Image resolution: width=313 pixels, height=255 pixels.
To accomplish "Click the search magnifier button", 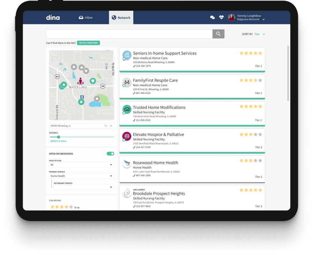I will pos(218,33).
